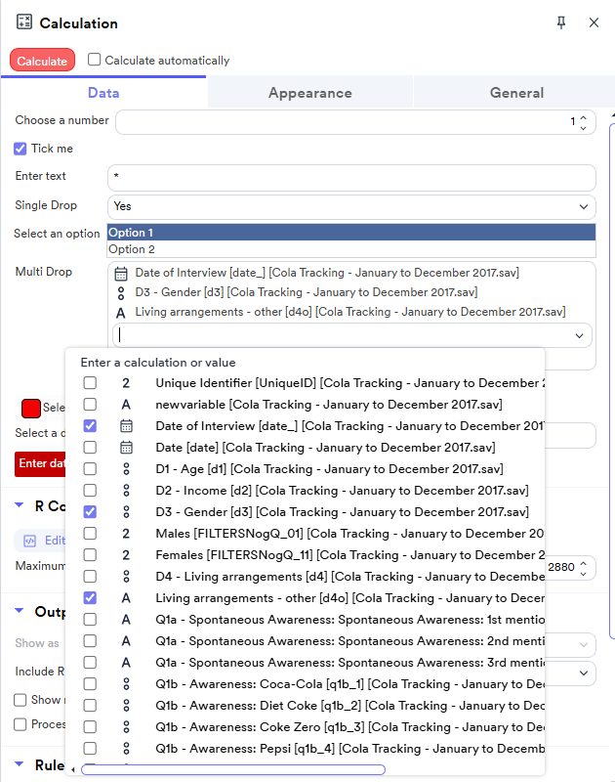Viewport: 615px width, 782px height.
Task: Click the numeric icon beside Unique Identifier
Action: (x=126, y=383)
